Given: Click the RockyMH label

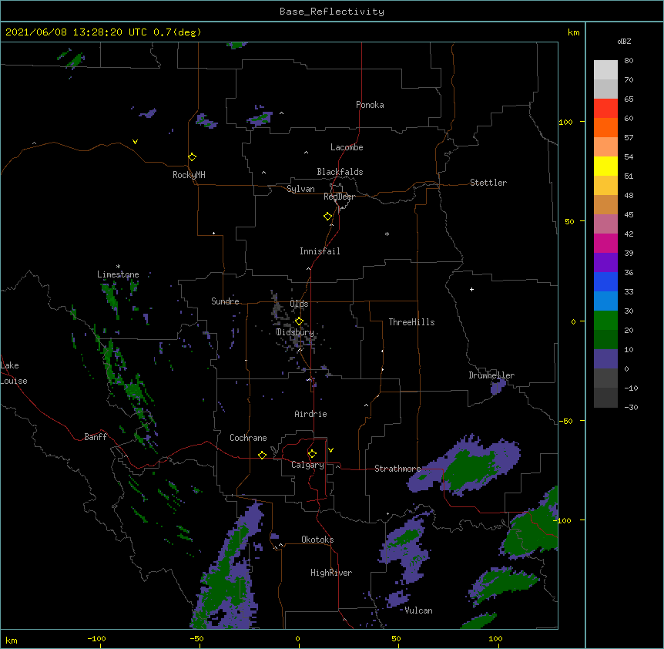Looking at the screenshot, I should click(189, 175).
